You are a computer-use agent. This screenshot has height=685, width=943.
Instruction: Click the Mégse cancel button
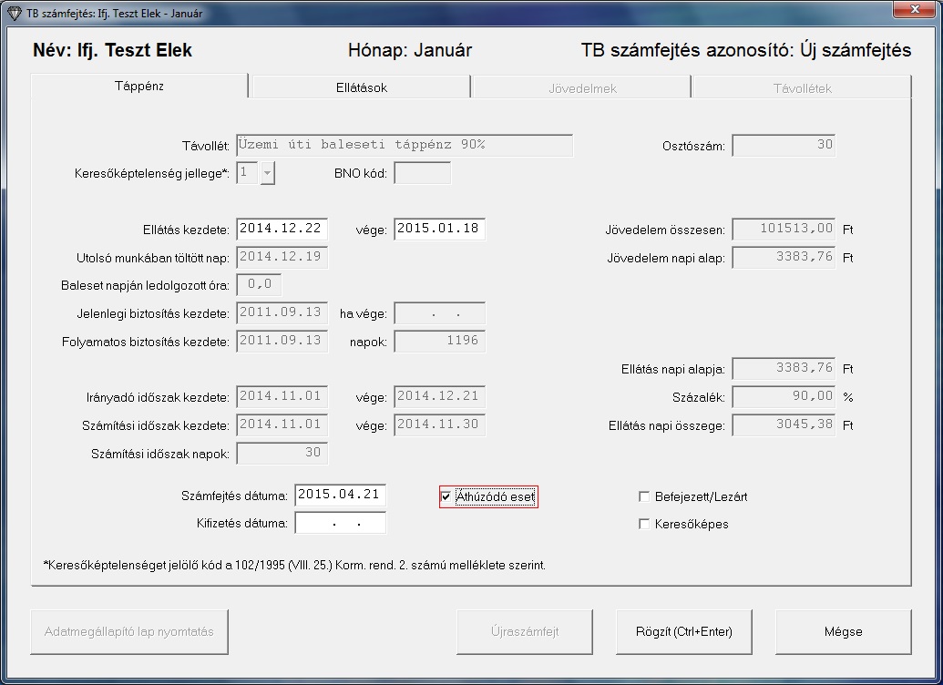pyautogui.click(x=843, y=631)
